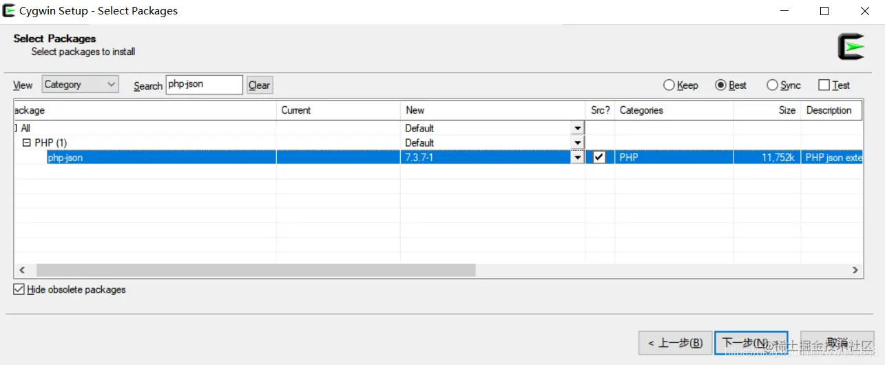Screen dimensions: 885x365
Task: Click the scrollbar left arrow
Action: click(x=21, y=271)
